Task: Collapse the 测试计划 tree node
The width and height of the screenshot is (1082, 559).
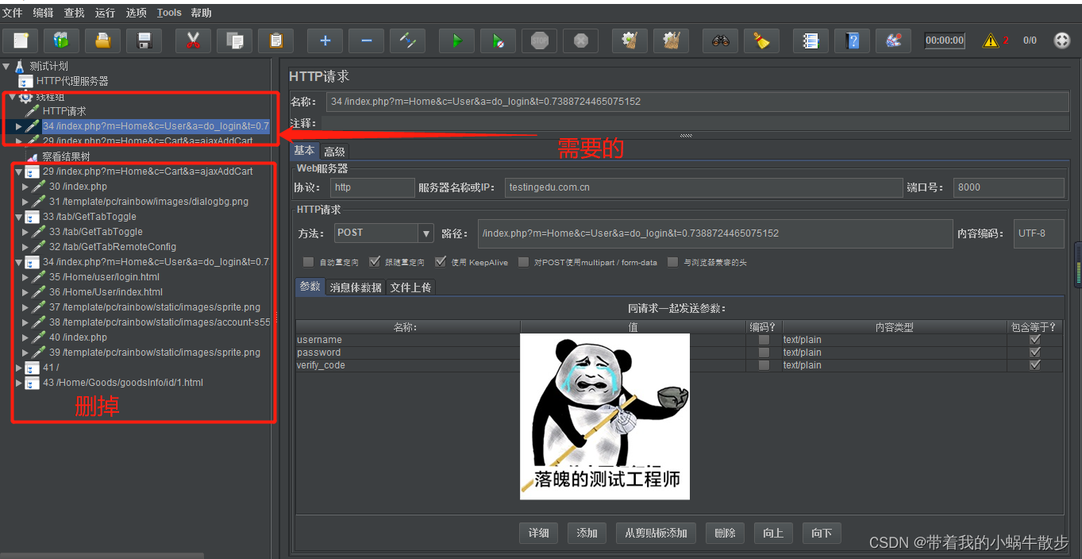Action: click(x=6, y=66)
